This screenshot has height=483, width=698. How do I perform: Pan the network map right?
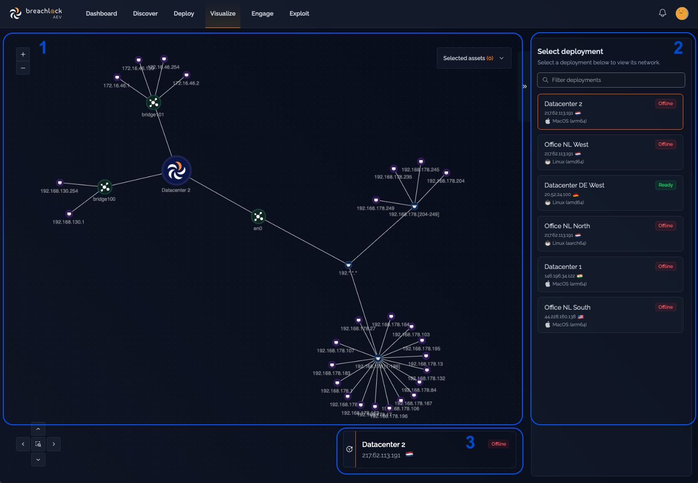[53, 444]
